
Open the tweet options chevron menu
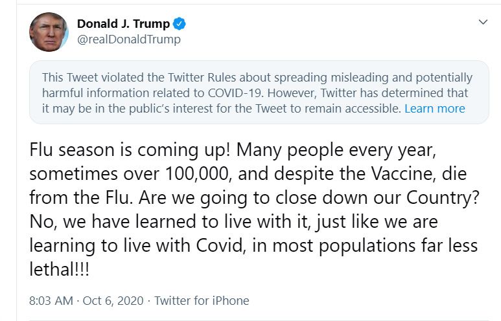(x=482, y=23)
